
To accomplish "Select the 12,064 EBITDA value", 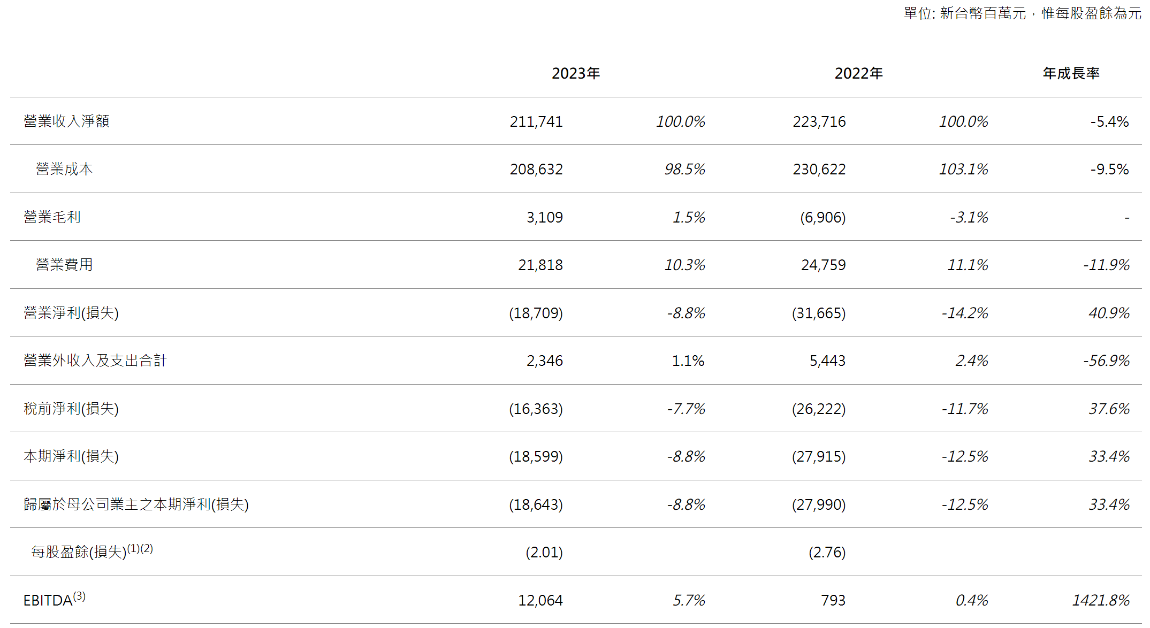I will (x=540, y=600).
